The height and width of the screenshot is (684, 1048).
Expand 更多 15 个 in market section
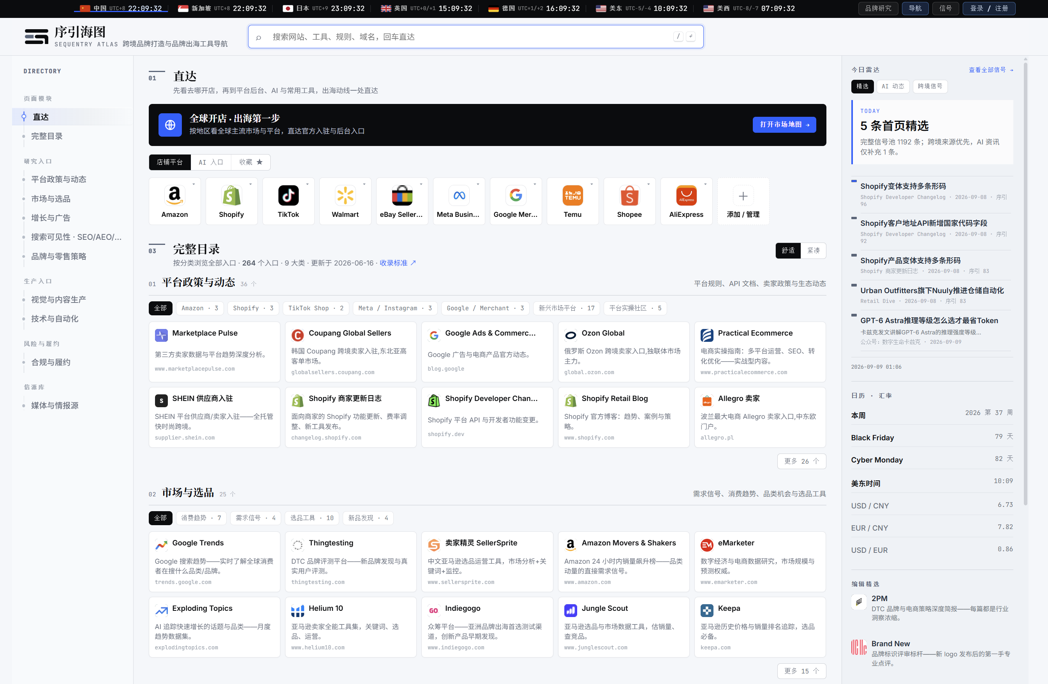click(x=801, y=671)
